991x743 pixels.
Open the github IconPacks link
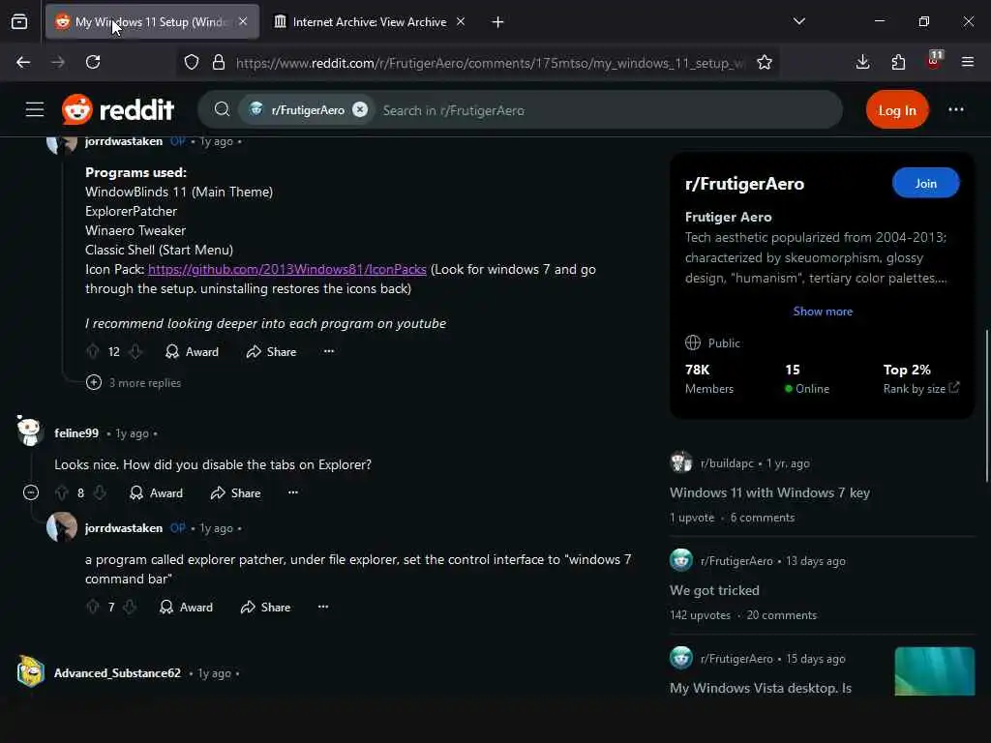click(286, 269)
